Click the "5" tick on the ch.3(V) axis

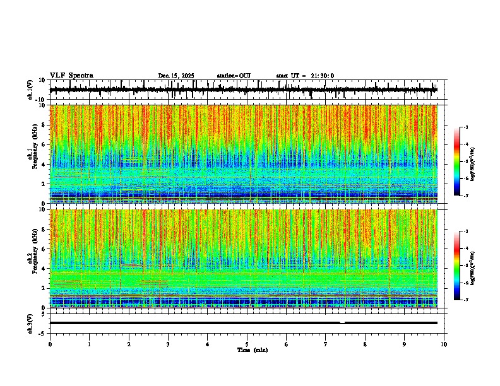point(44,314)
